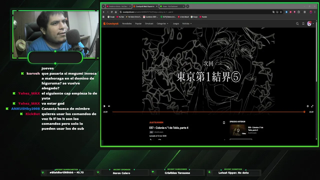
Task: Open the first Google bookmark
Action: (x=111, y=17)
